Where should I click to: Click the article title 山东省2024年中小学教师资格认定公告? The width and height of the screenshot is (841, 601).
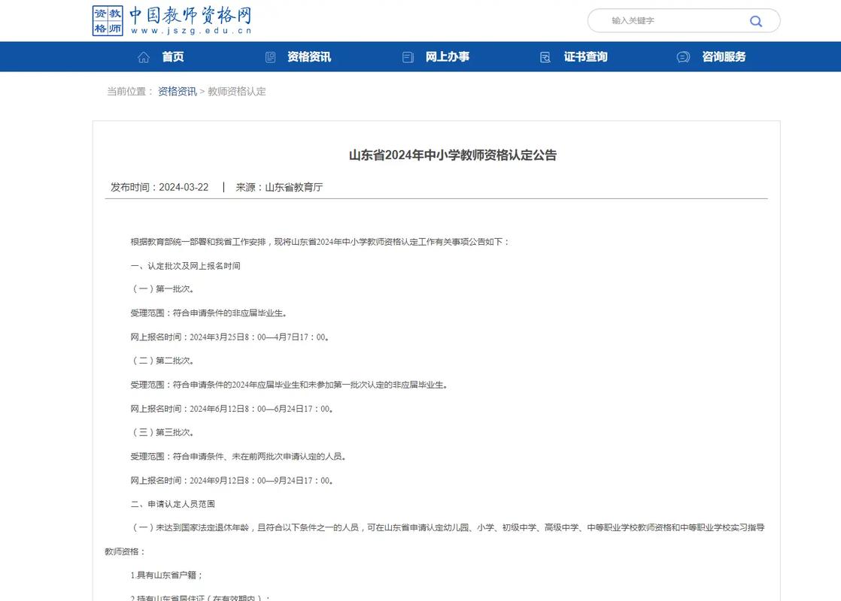coord(453,156)
